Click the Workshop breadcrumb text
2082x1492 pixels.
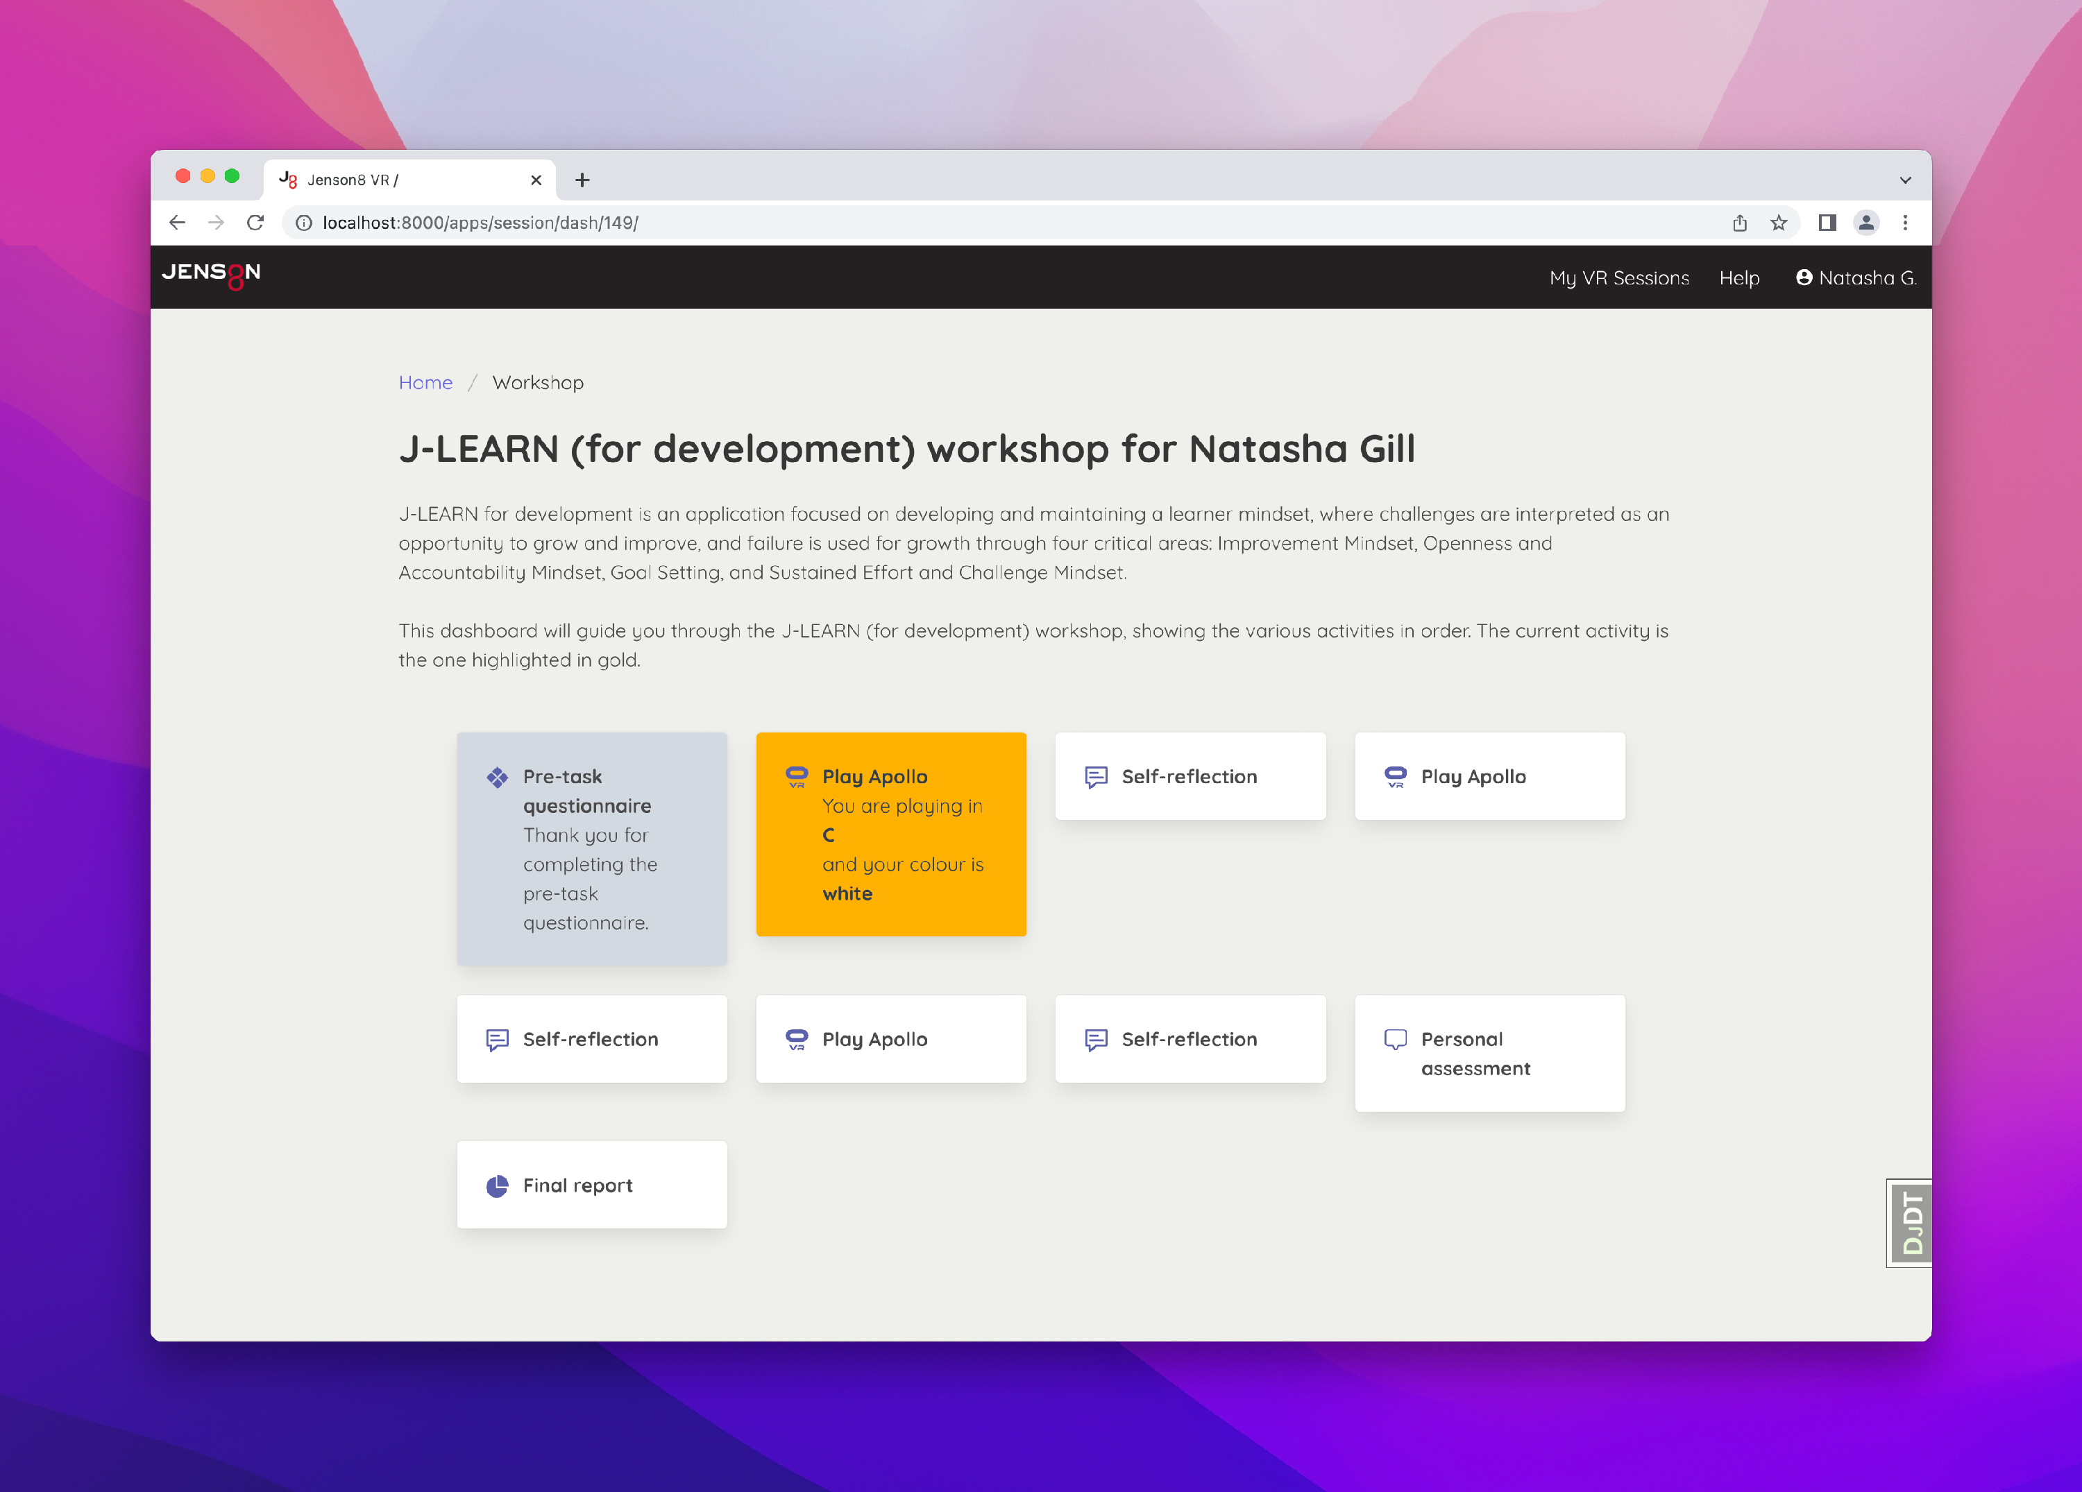[538, 383]
